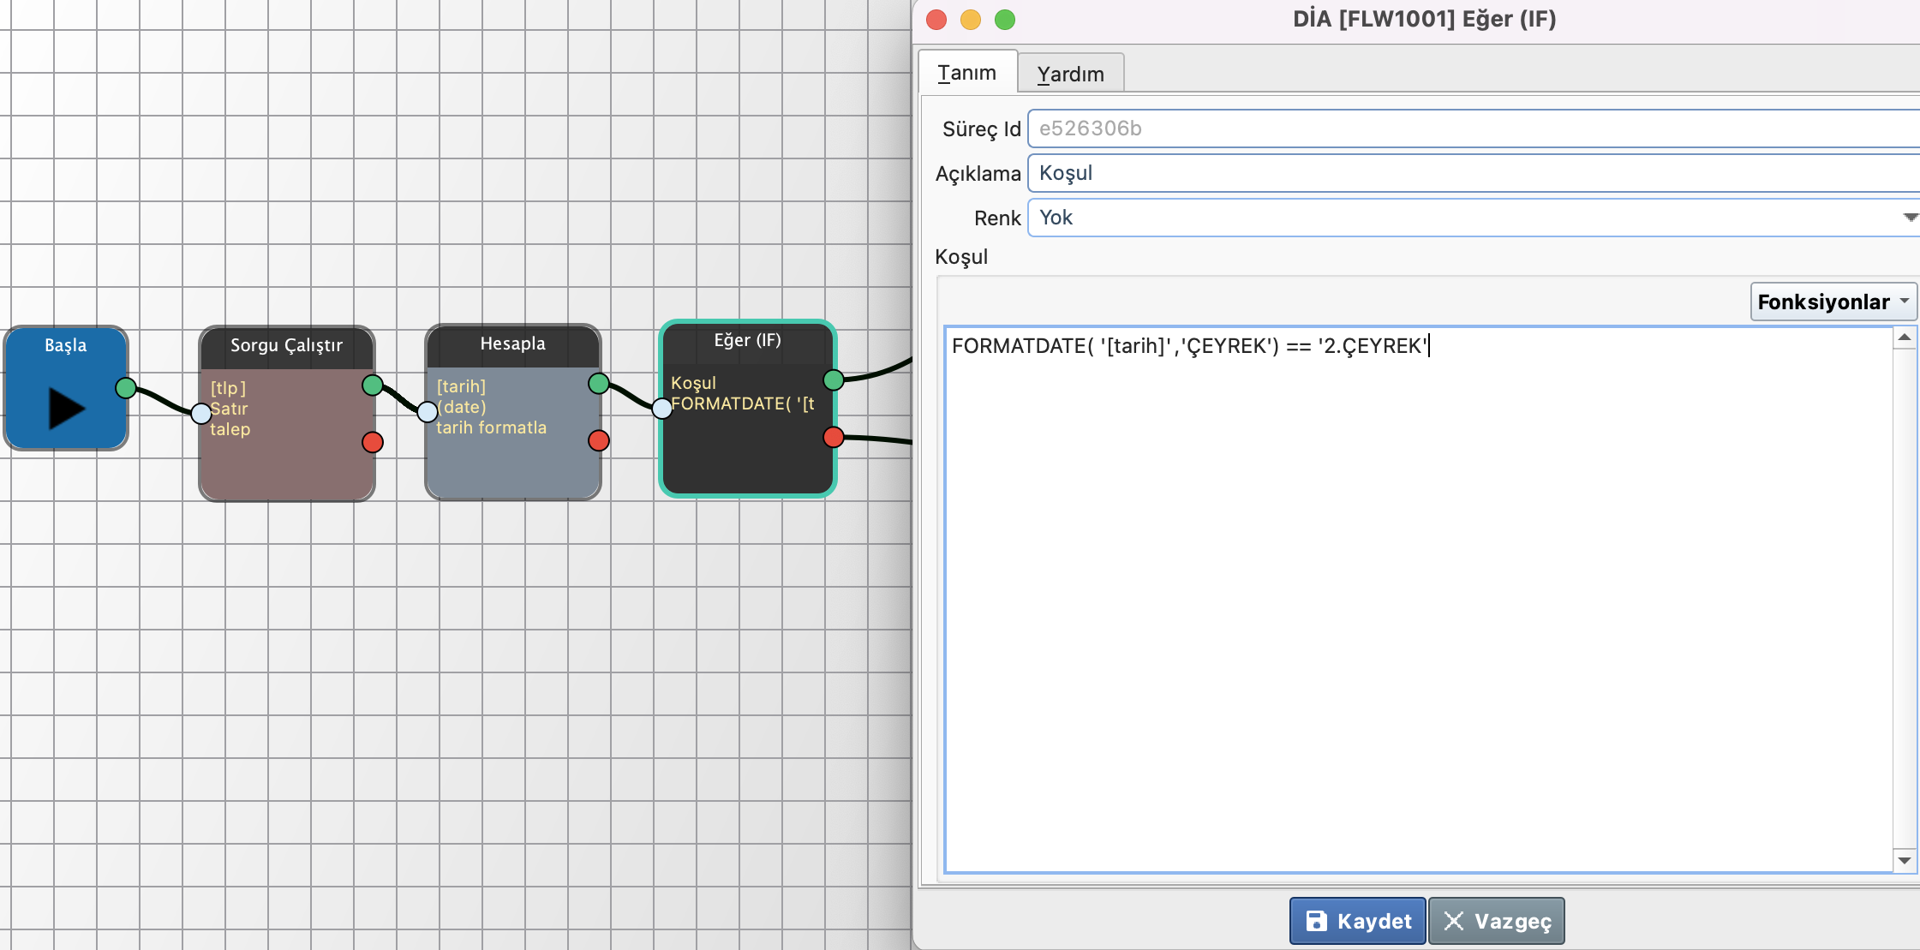Click red error port on Sorgu Çalıştır node
1920x950 pixels.
tap(373, 442)
